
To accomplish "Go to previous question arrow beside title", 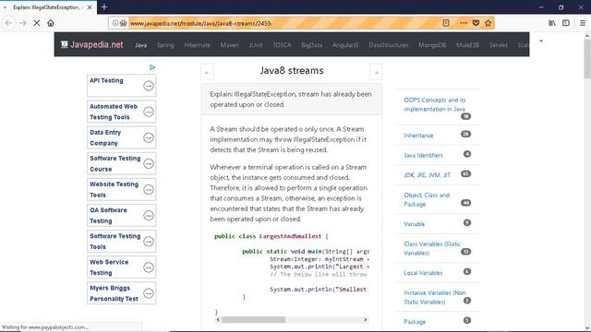I will pos(207,72).
